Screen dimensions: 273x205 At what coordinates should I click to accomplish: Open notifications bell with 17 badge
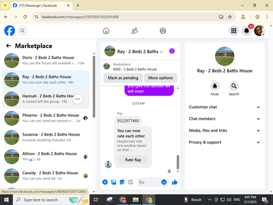tap(246, 31)
